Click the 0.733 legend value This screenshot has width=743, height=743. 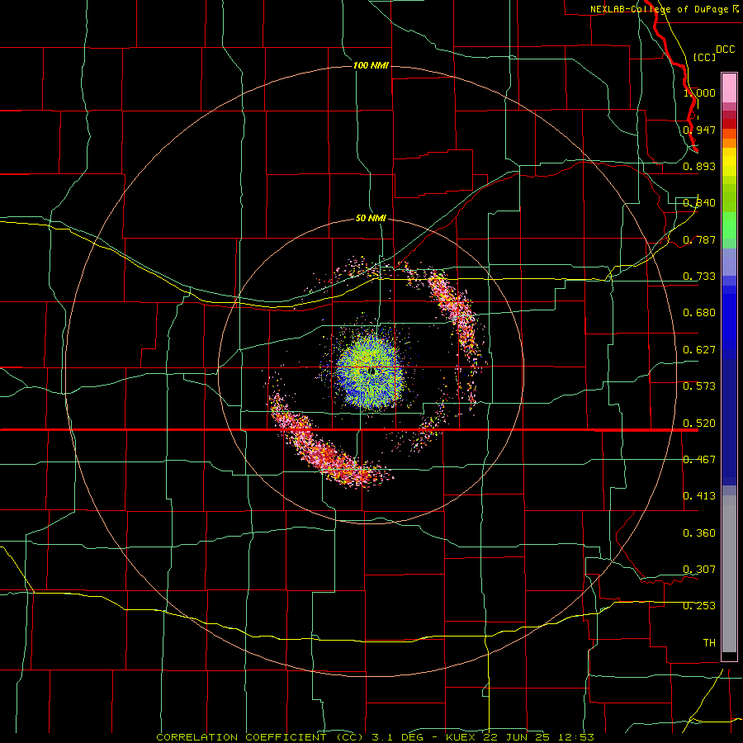point(699,277)
